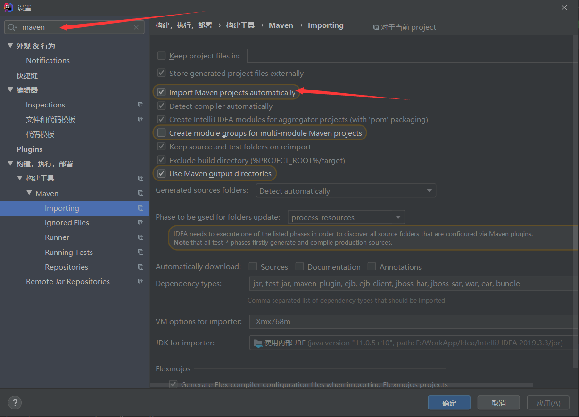
Task: Toggle Detect compiler automatically checkbox
Action: coord(161,106)
